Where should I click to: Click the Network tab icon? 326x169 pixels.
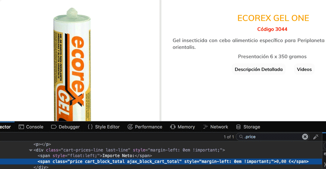(x=205, y=127)
